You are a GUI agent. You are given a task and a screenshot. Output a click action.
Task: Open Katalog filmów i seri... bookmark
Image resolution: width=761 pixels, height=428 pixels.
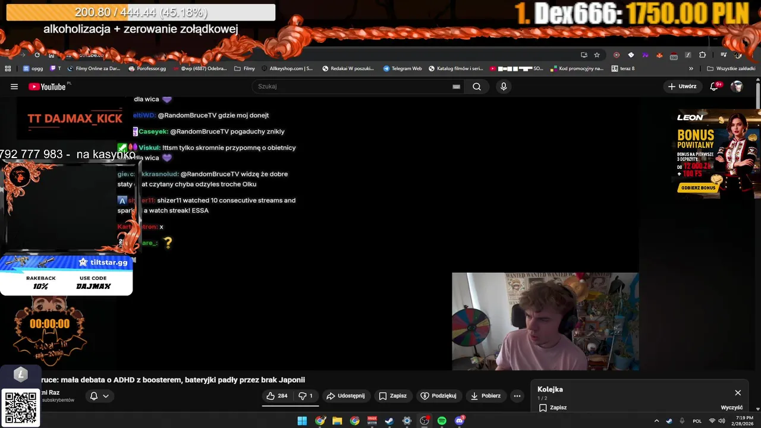(456, 68)
